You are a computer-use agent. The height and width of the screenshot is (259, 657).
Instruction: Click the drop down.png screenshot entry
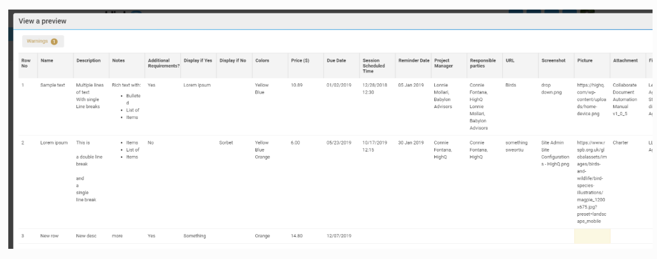click(551, 88)
